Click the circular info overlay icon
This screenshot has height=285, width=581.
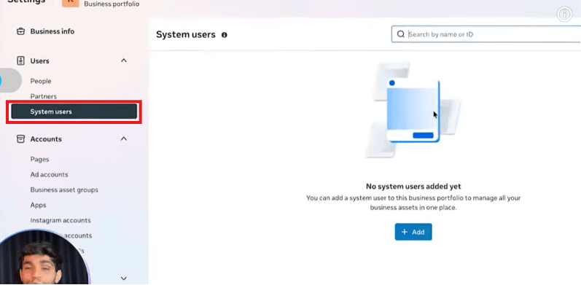coord(564,14)
